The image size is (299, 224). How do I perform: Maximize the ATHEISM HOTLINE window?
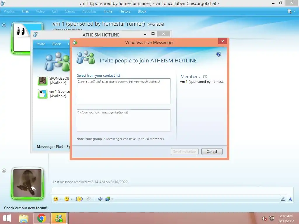coord(153,34)
